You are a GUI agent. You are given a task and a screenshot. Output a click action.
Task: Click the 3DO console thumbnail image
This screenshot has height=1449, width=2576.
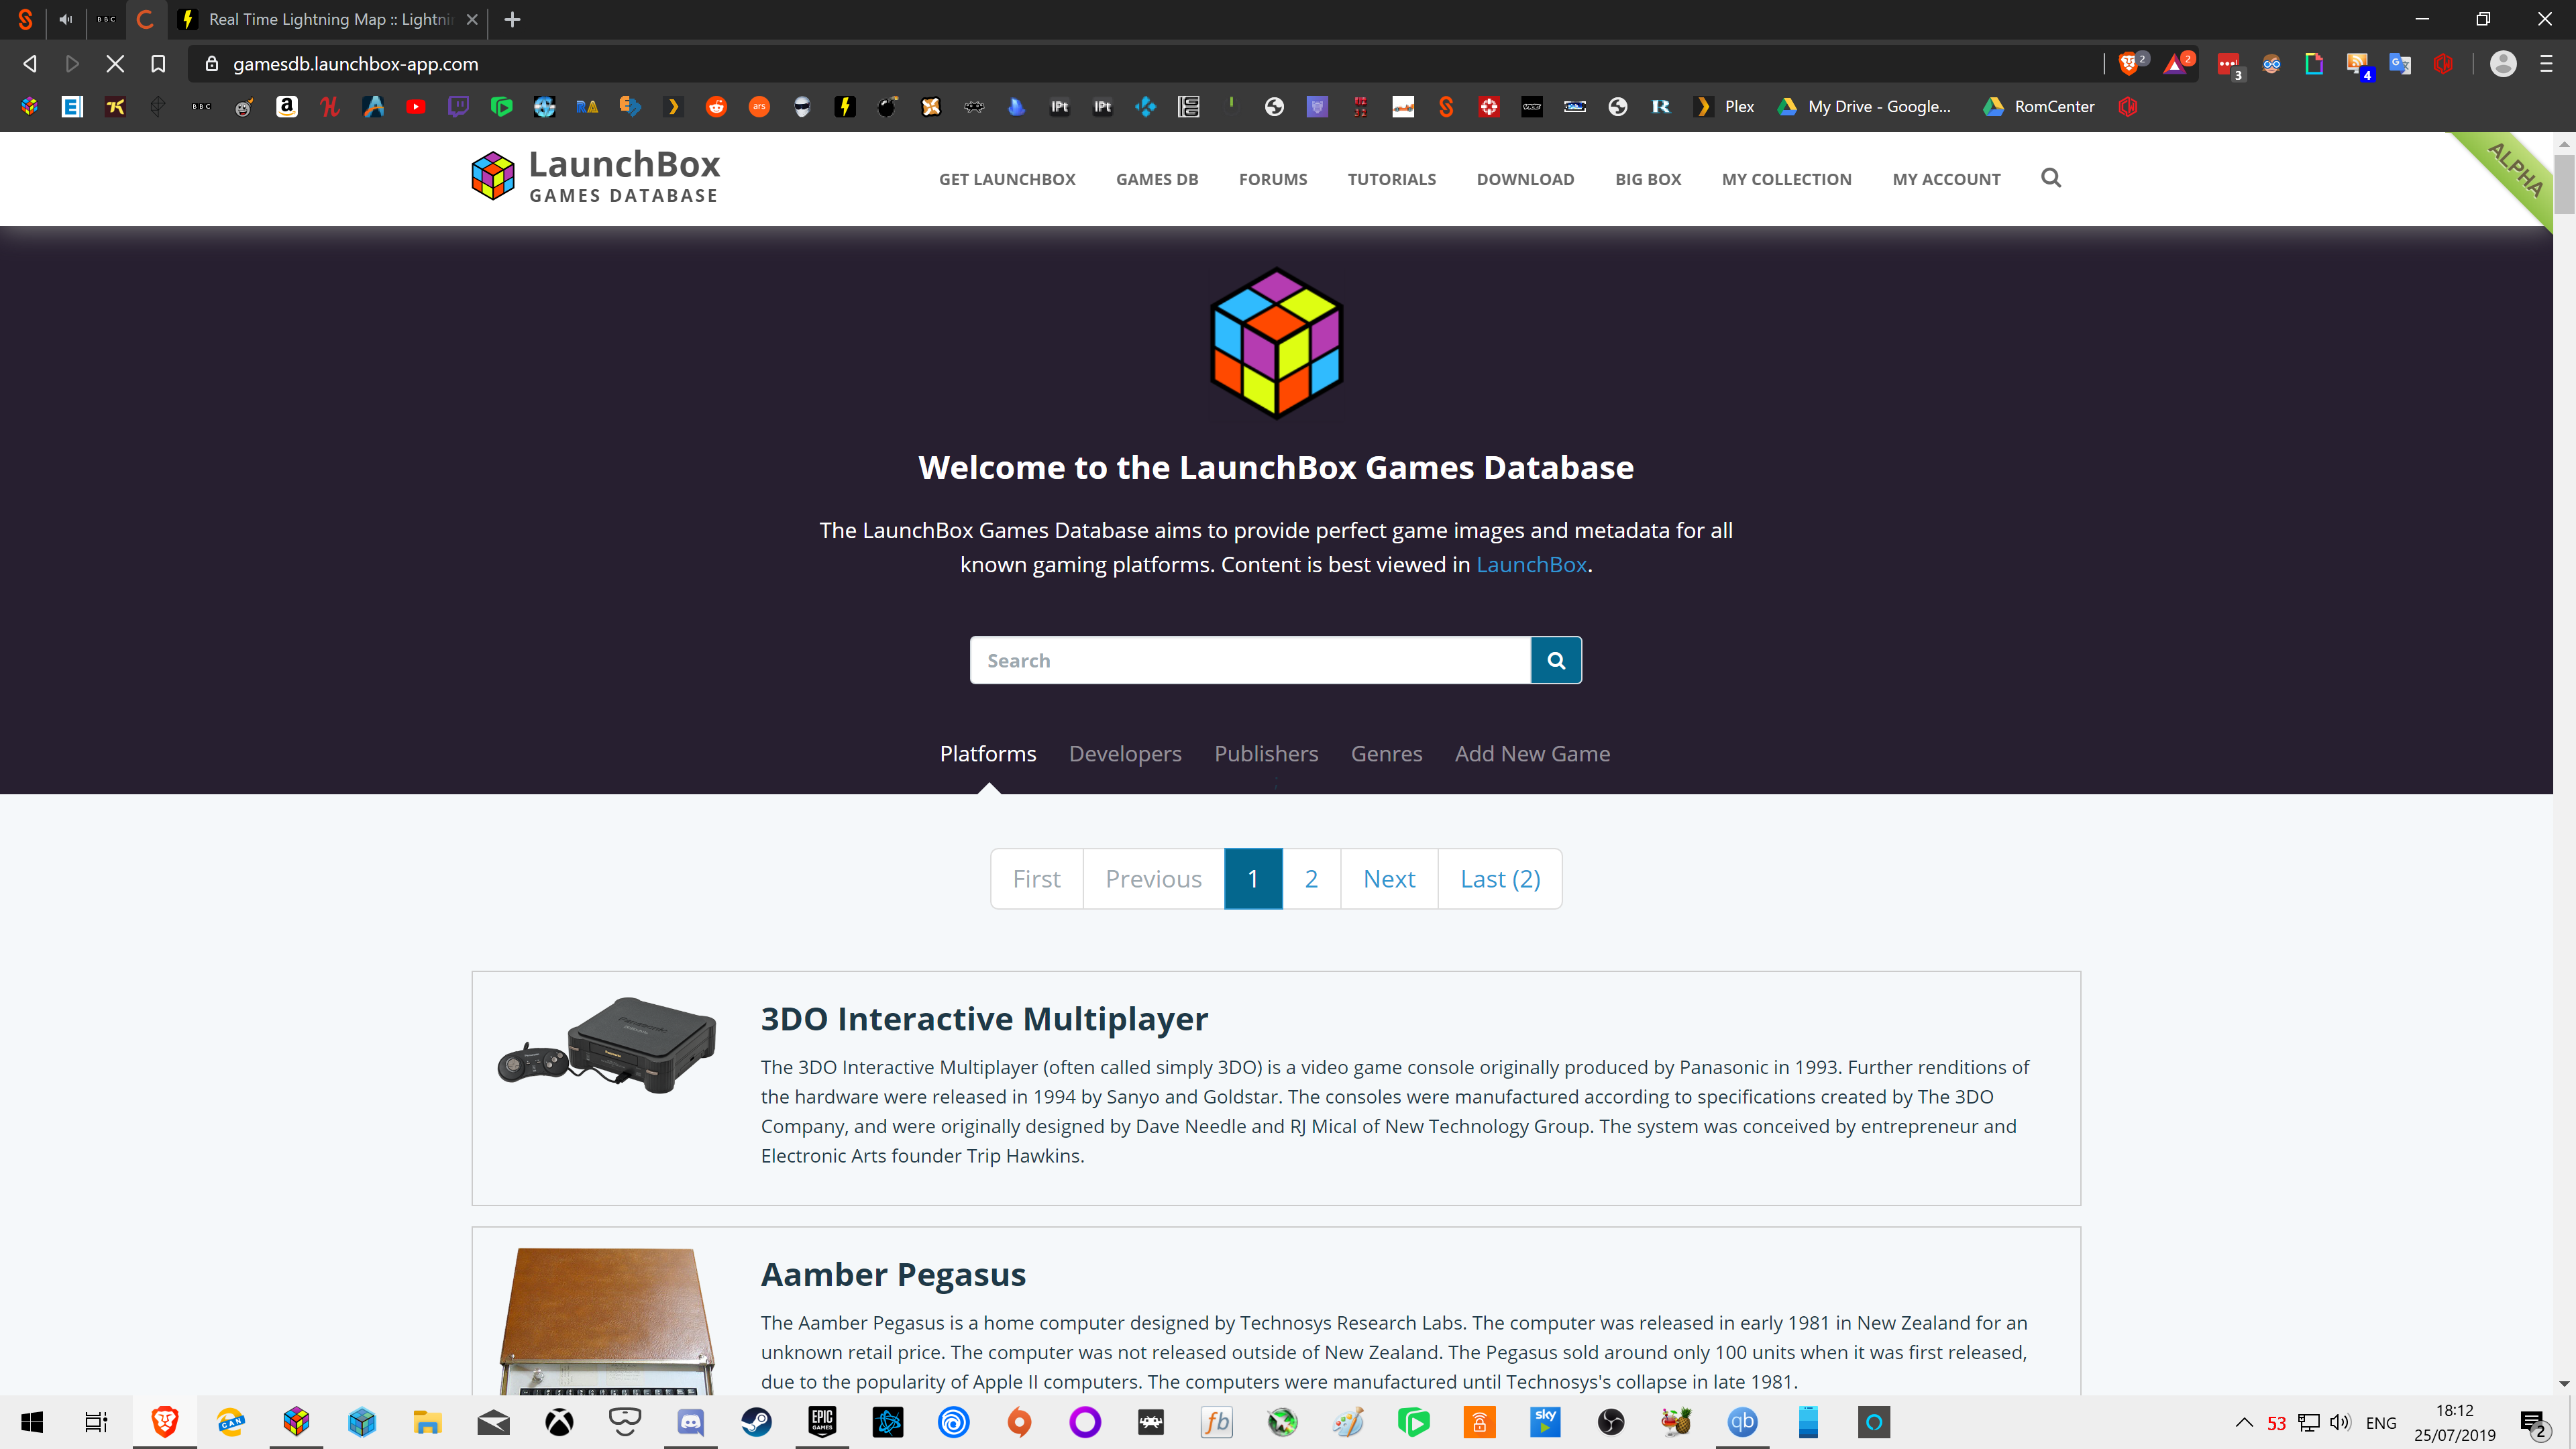[607, 1044]
